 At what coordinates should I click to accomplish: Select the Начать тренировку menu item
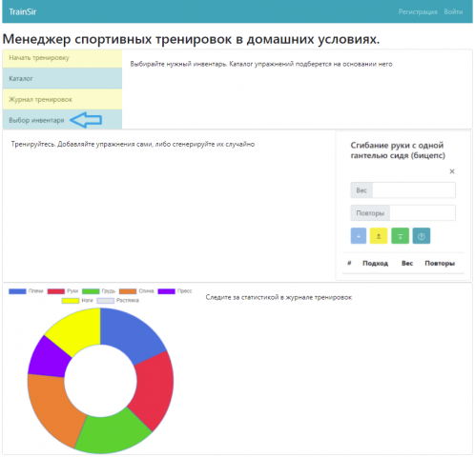point(62,58)
